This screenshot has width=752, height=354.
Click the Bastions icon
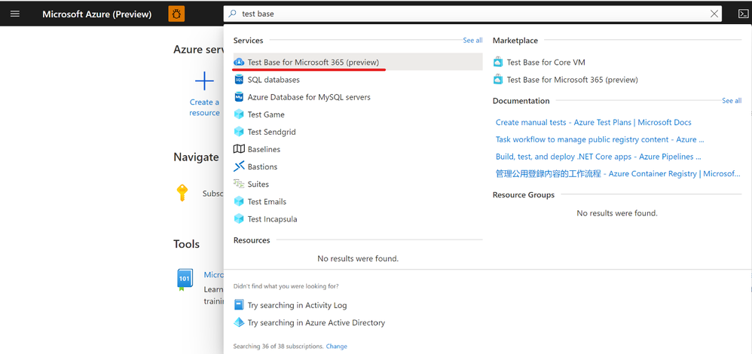(239, 166)
